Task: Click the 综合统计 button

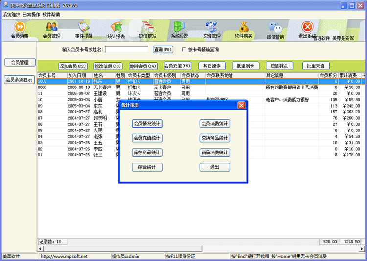Action: [147, 167]
